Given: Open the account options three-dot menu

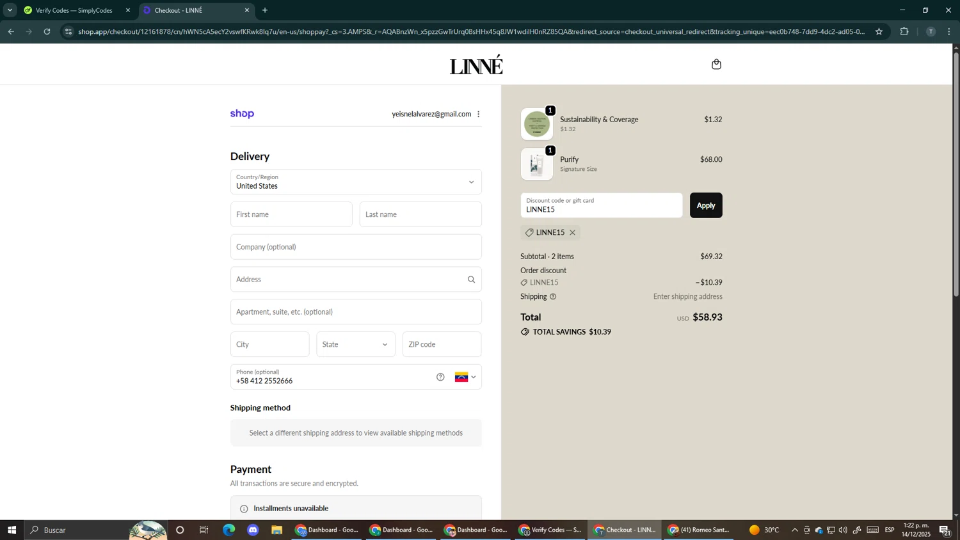Looking at the screenshot, I should (x=478, y=115).
